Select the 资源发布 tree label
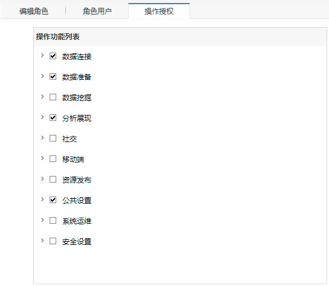This screenshot has width=329, height=286. 77,180
